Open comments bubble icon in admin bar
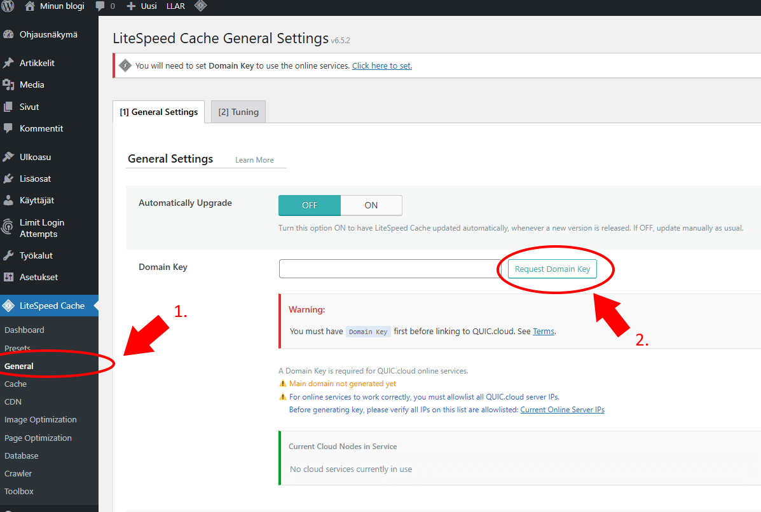Screen dimensions: 761x512 click(100, 6)
